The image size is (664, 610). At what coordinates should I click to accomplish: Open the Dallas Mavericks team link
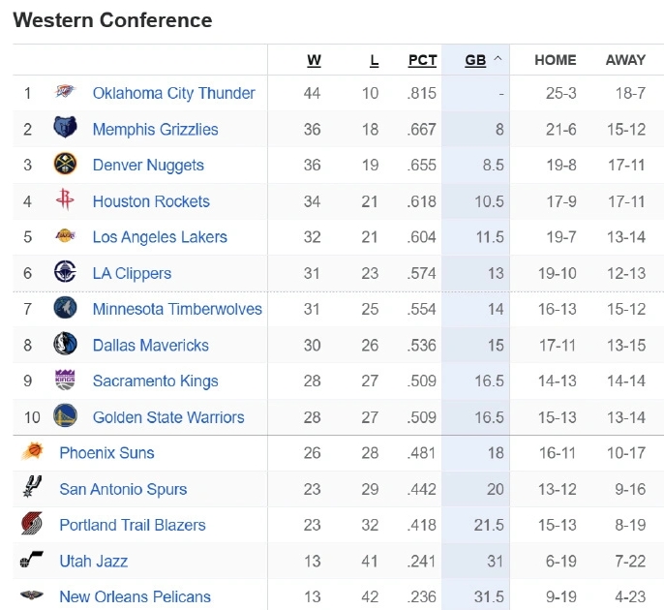[150, 346]
